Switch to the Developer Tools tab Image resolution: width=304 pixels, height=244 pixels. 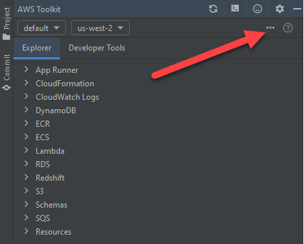click(97, 48)
